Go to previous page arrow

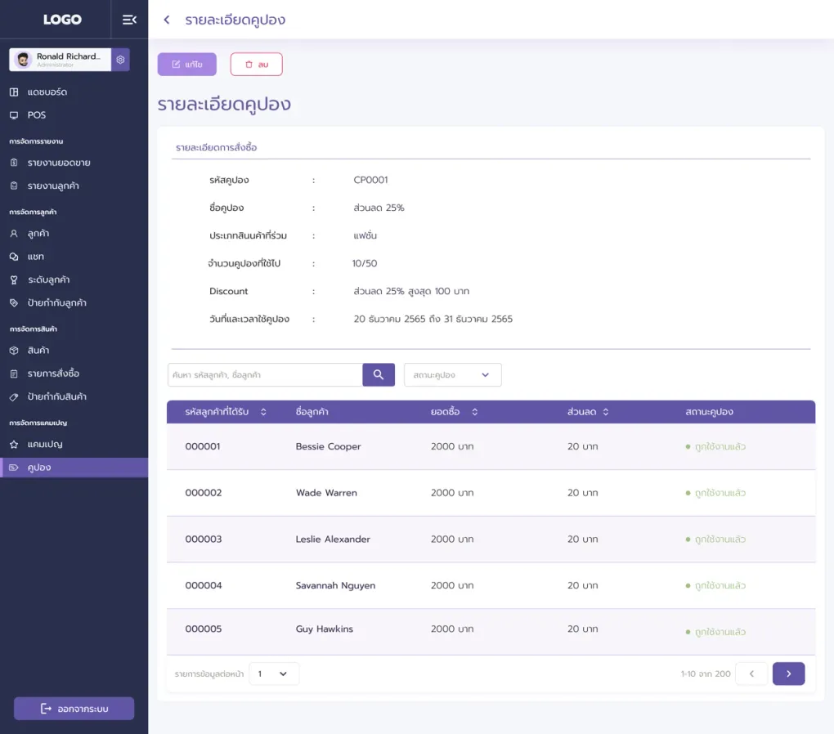(x=751, y=674)
